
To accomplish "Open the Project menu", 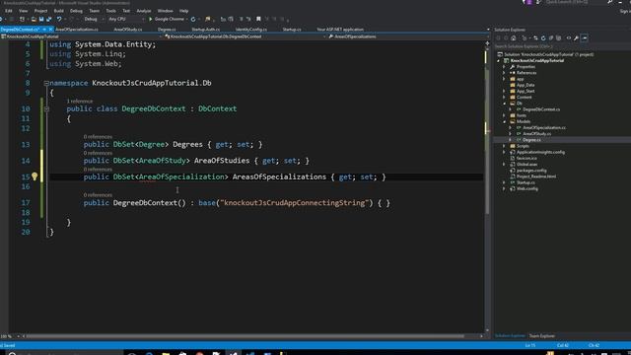I will 40,11.
